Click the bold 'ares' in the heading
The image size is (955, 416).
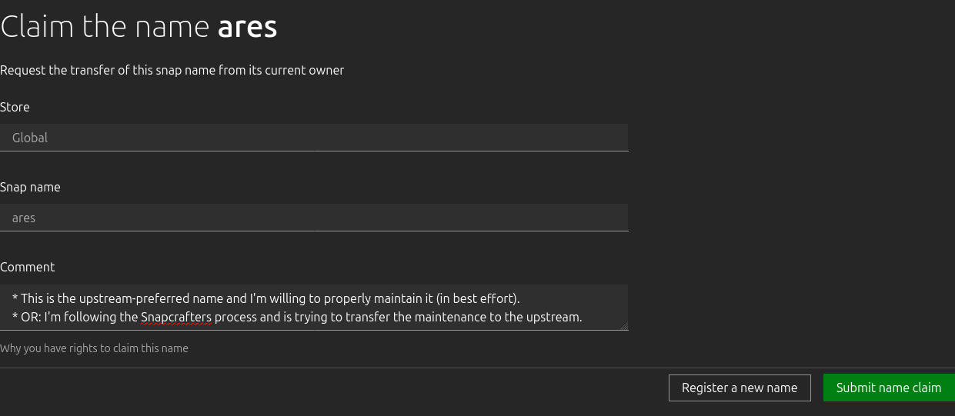click(247, 27)
